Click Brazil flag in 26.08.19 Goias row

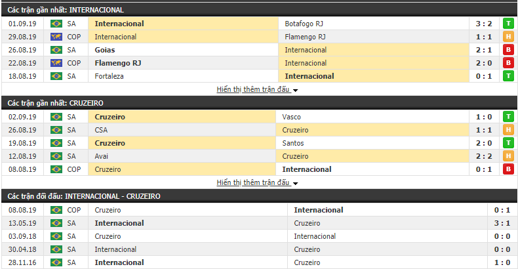(x=56, y=50)
